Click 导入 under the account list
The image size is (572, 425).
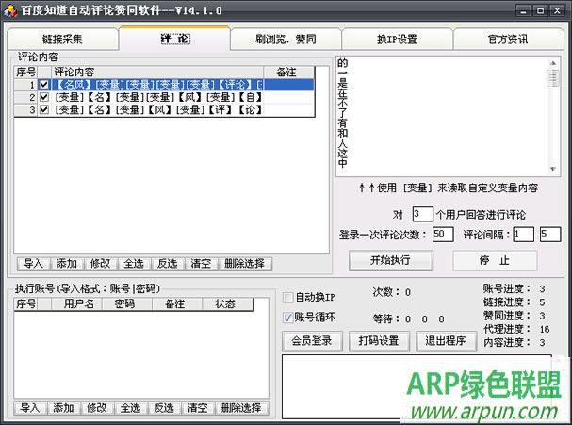coord(30,408)
